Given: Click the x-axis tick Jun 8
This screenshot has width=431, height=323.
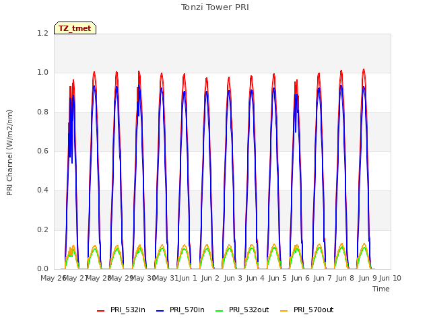Looking at the screenshot, I should 345,278.
